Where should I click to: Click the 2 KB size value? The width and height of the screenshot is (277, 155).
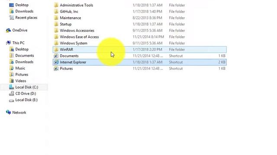[222, 62]
